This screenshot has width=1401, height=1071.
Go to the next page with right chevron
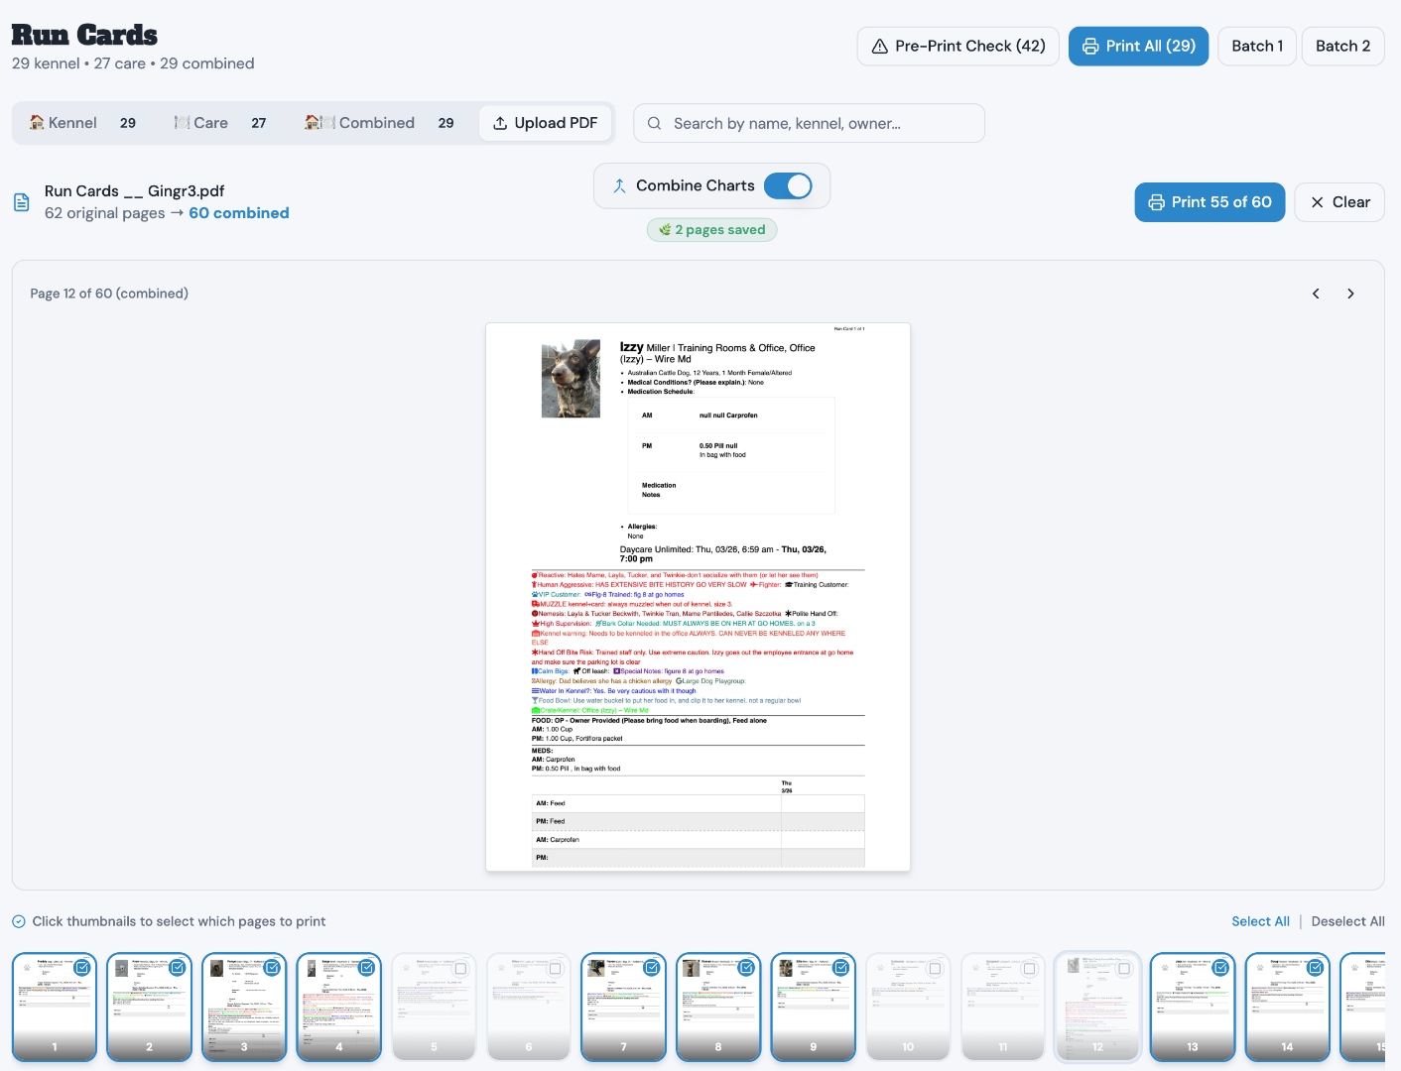1350,294
